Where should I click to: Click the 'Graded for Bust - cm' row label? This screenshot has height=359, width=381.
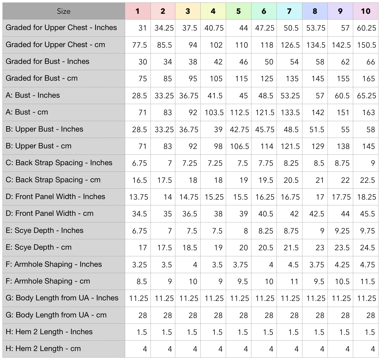[42, 78]
